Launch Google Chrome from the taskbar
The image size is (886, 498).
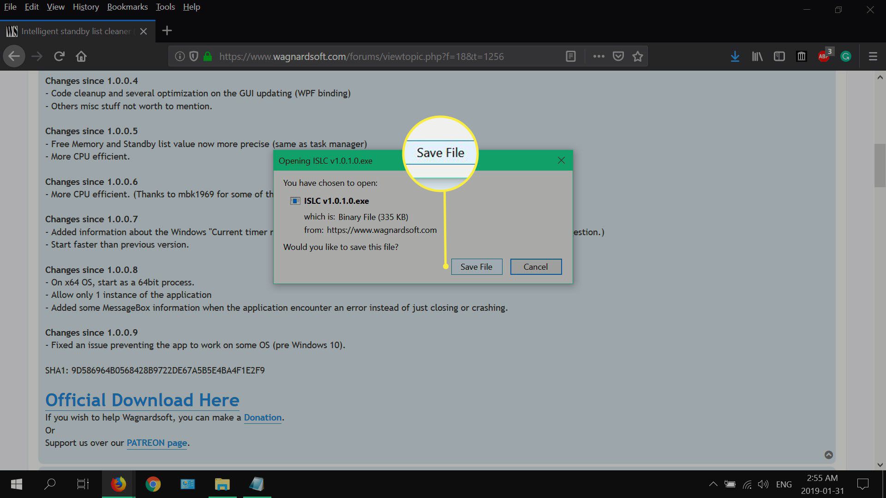(x=153, y=484)
